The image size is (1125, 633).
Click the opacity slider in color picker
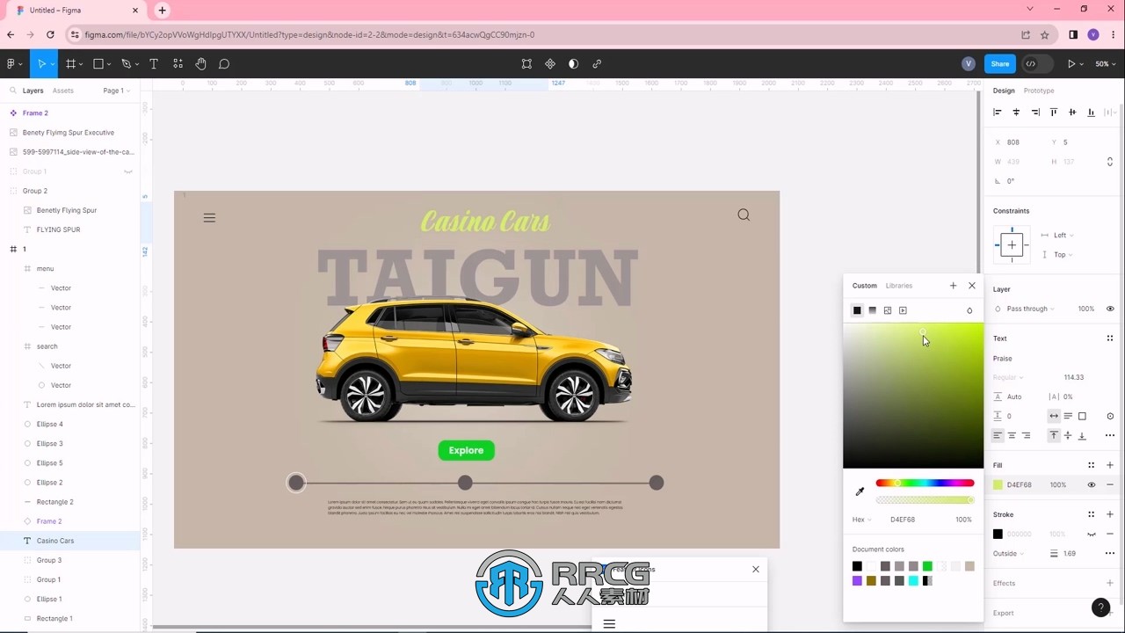(x=925, y=500)
